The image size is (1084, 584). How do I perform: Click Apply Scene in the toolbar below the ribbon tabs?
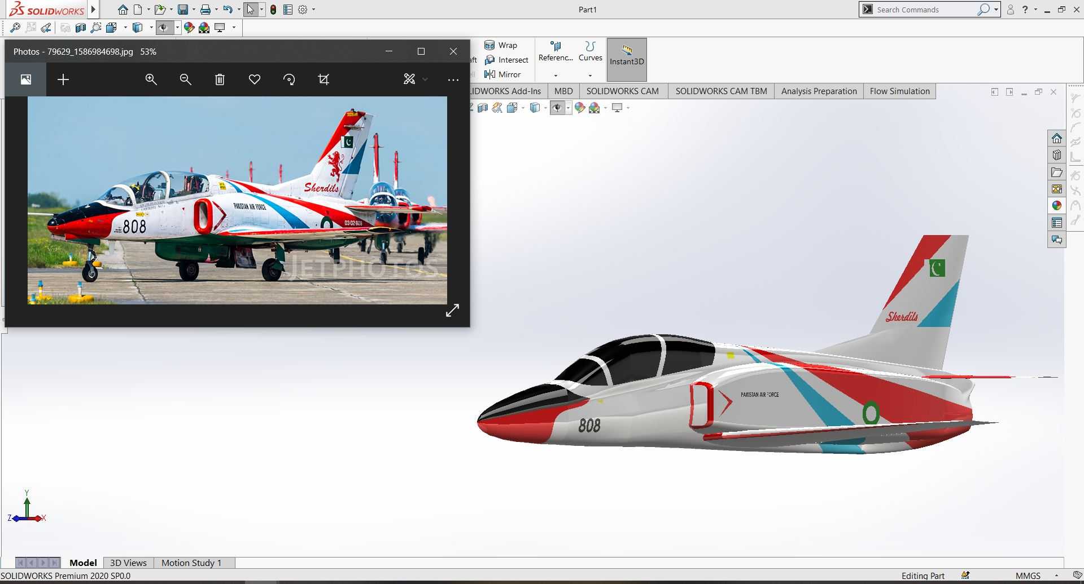pyautogui.click(x=595, y=108)
